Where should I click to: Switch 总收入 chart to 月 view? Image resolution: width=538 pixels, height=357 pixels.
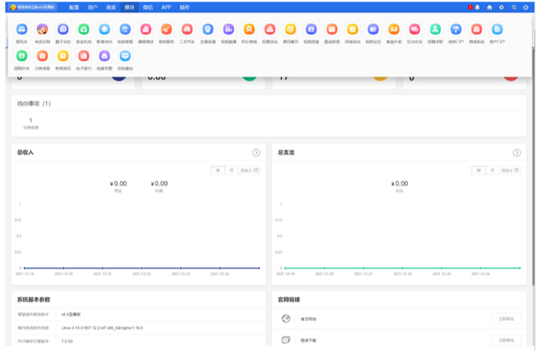tap(231, 169)
